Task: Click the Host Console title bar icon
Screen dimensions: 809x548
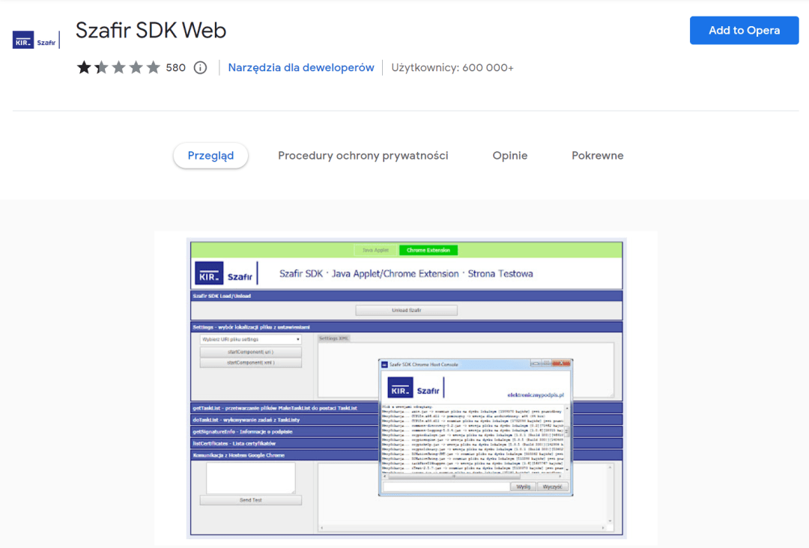Action: coord(385,364)
